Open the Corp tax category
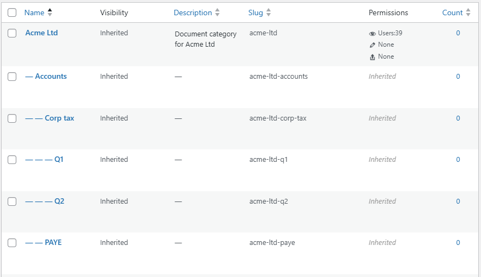 [59, 118]
